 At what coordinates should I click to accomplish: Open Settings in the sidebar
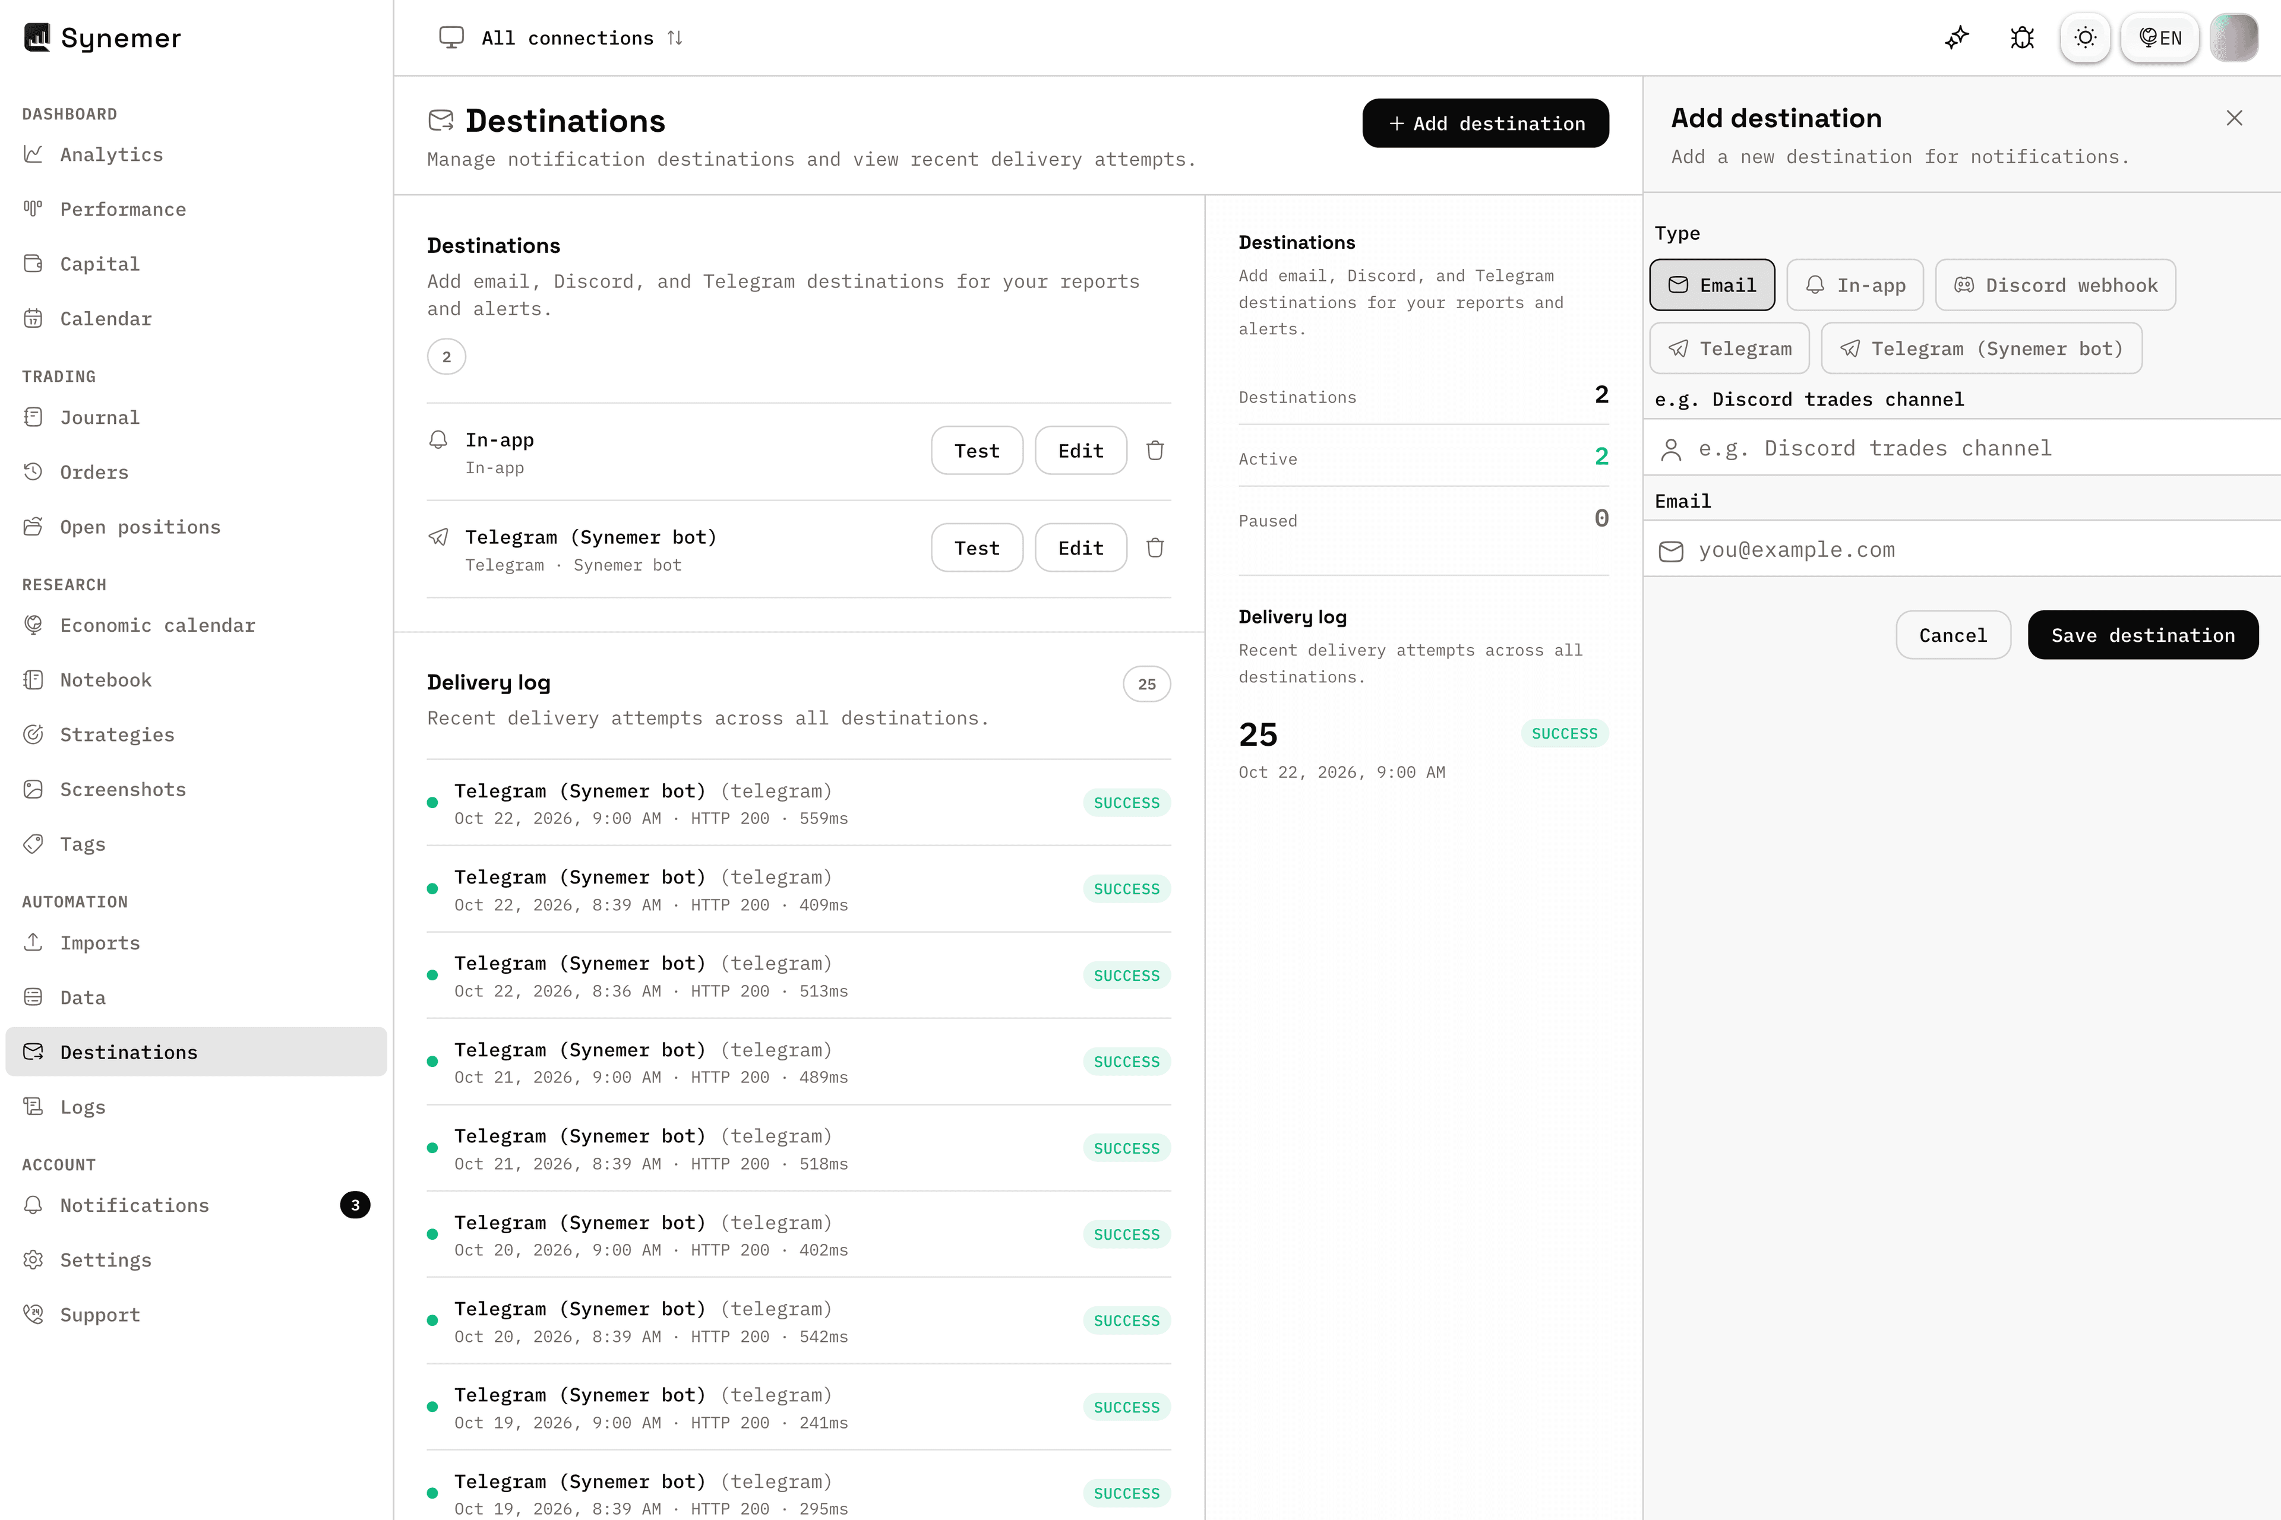(196, 1260)
